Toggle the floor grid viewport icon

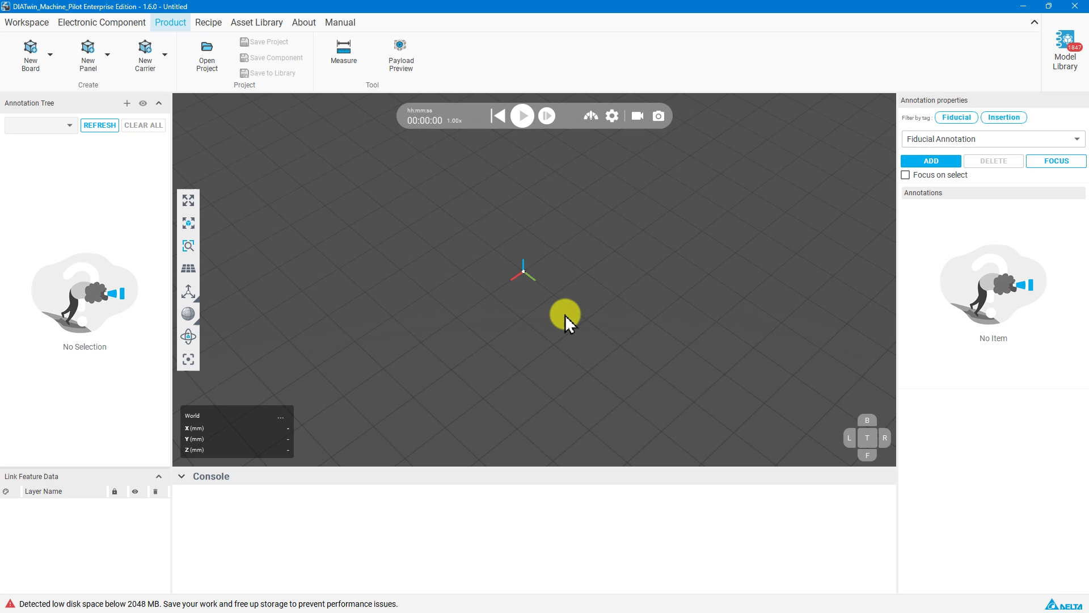[188, 268]
